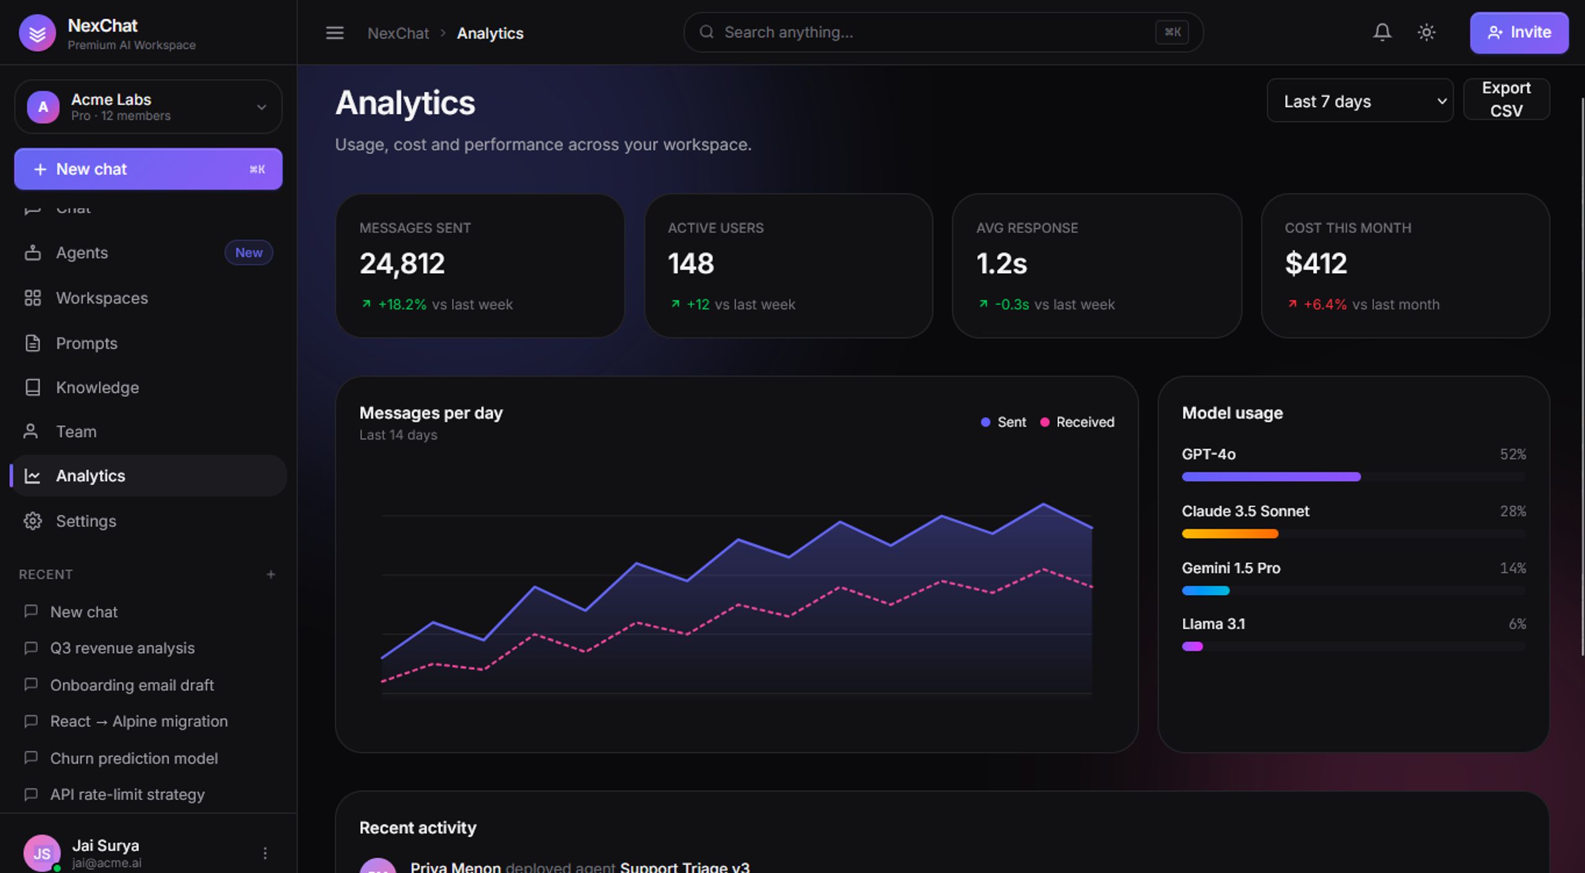Switch theme using the sun icon
This screenshot has width=1585, height=873.
tap(1426, 32)
